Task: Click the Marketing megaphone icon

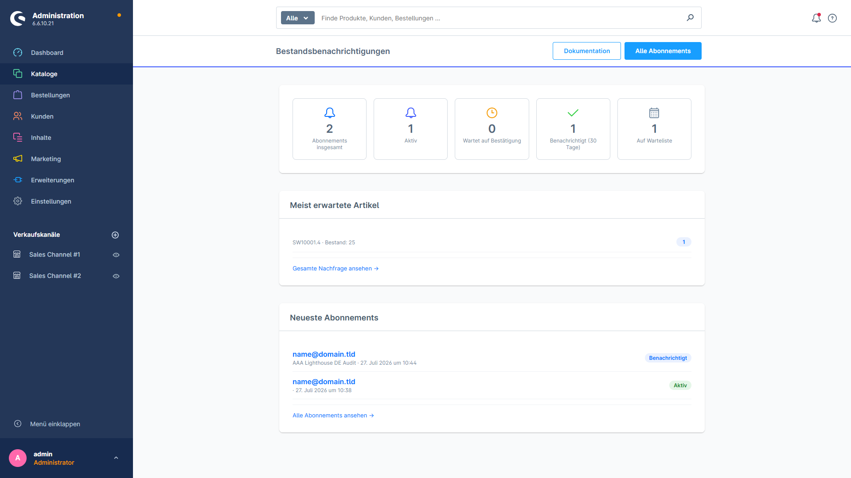Action: click(x=18, y=159)
